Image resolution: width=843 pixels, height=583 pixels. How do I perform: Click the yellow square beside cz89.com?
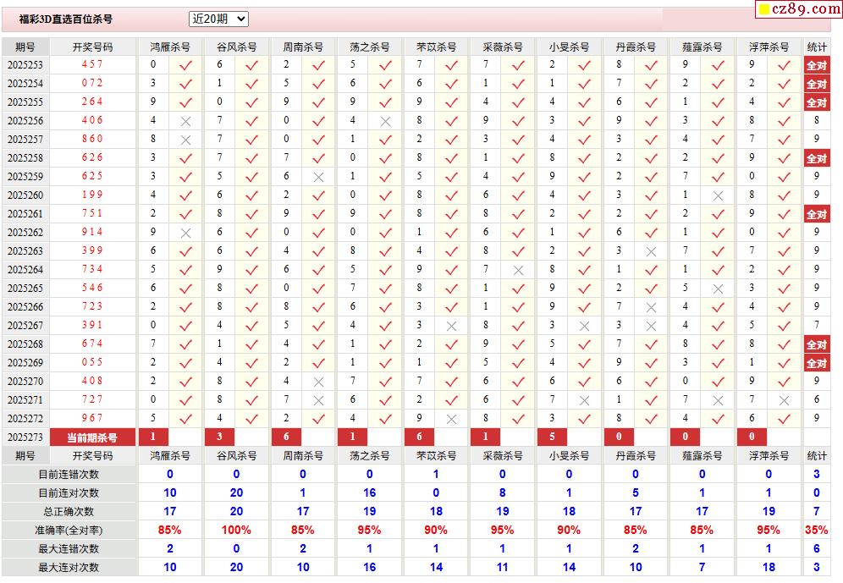(x=763, y=9)
